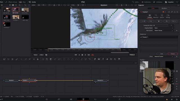Select the Options tab icon
The image size is (180, 101).
point(162,16)
